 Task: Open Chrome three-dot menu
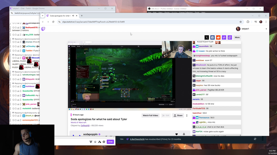[266, 22]
